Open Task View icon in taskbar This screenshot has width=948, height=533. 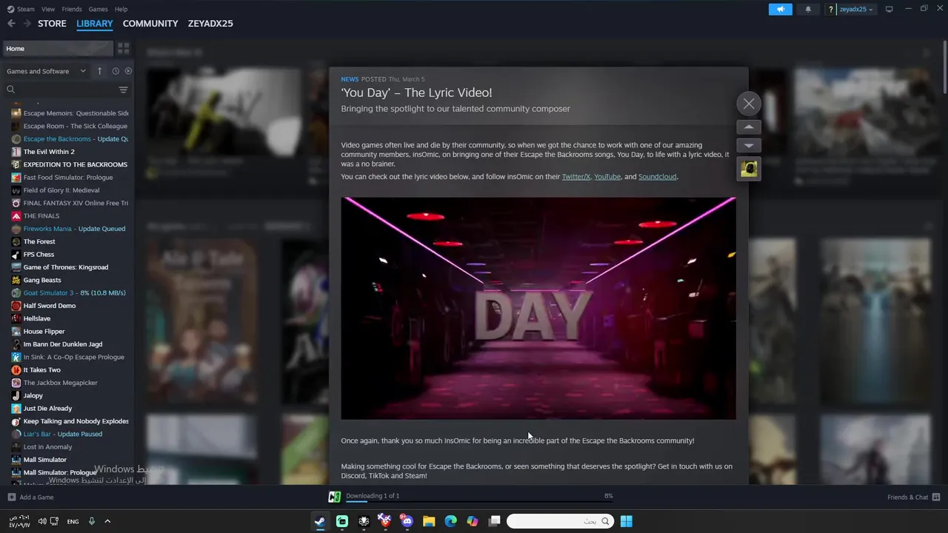(494, 521)
